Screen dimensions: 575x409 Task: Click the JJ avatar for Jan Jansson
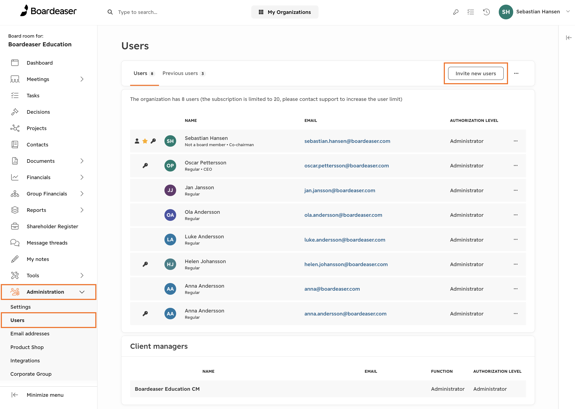point(170,190)
